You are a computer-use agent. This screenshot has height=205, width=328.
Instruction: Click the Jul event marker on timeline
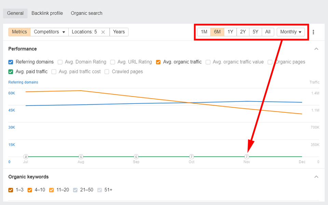pos(26,156)
